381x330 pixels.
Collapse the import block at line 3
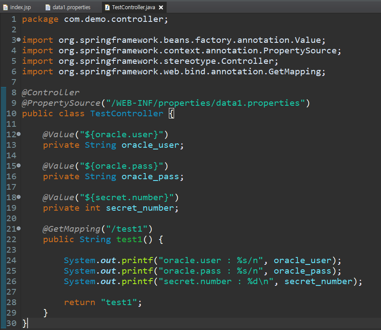(19, 39)
